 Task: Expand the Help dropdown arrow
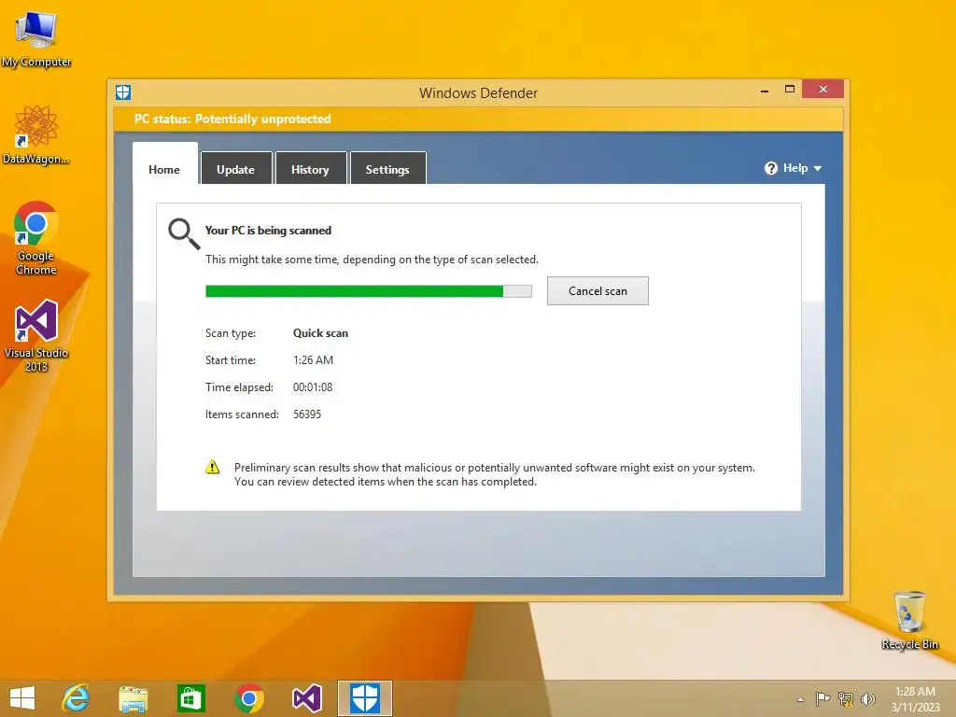point(818,168)
